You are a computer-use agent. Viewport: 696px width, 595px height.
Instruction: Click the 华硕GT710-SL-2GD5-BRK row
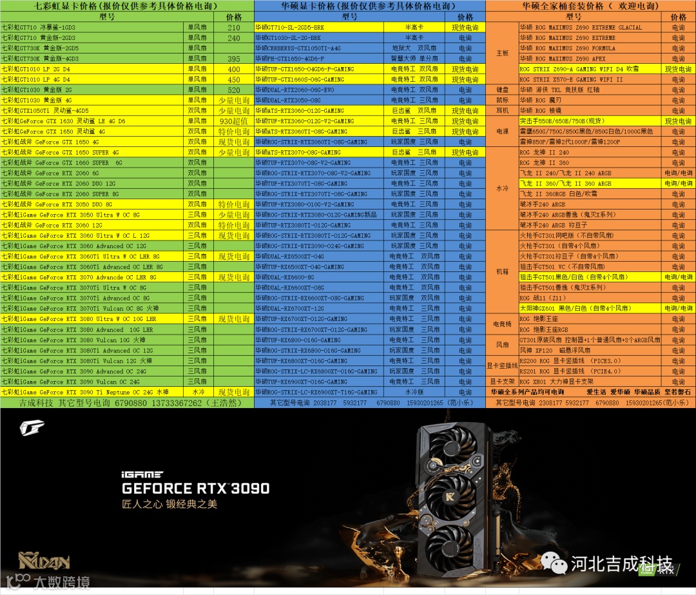coord(370,27)
